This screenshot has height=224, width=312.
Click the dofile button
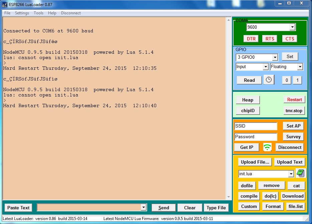[x=247, y=186]
